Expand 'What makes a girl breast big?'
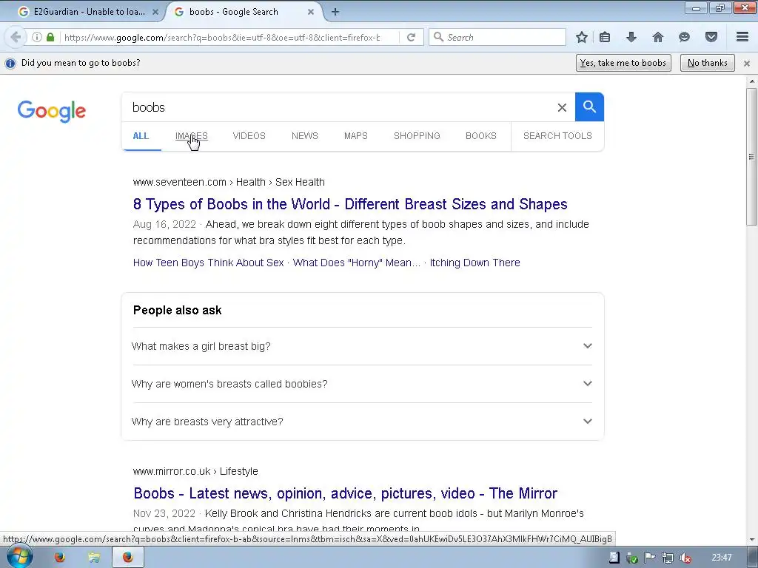 pos(361,346)
